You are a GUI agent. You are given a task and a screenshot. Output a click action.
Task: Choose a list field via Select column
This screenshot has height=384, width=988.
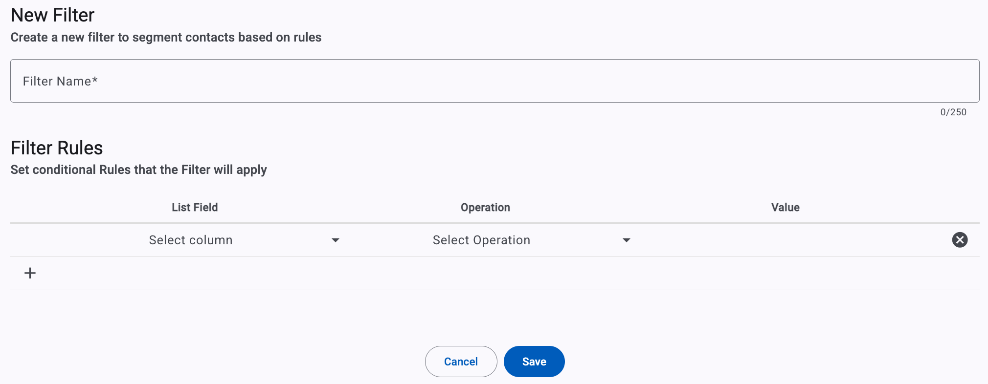191,240
